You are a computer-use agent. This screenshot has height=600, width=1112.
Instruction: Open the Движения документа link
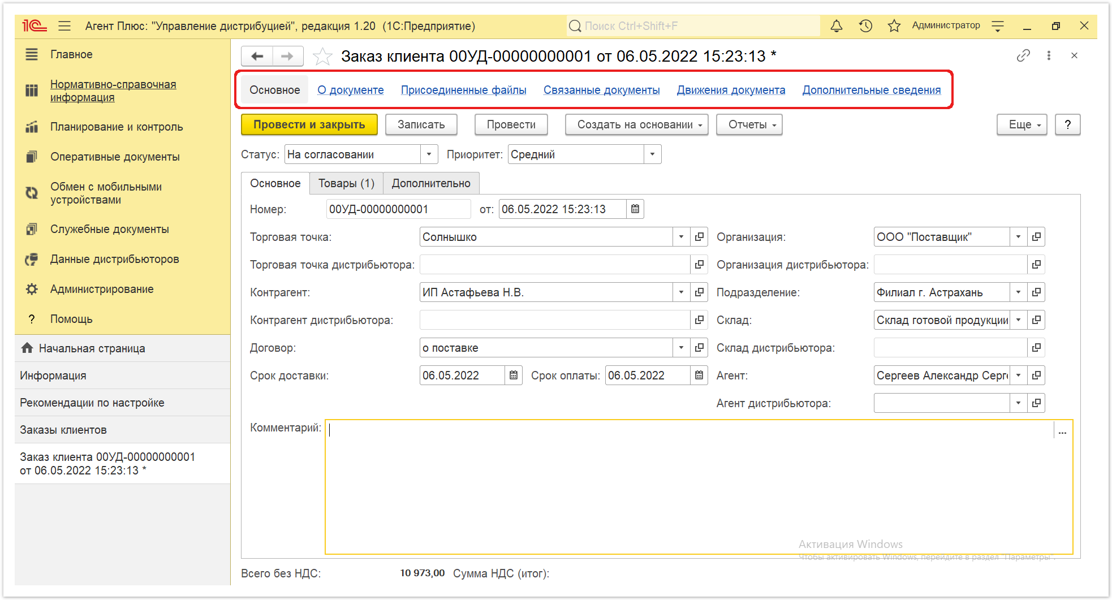(x=731, y=90)
